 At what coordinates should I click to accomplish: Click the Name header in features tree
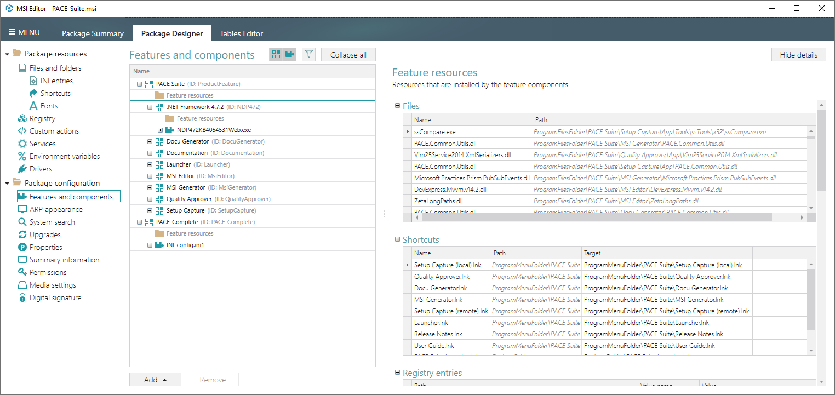245,71
